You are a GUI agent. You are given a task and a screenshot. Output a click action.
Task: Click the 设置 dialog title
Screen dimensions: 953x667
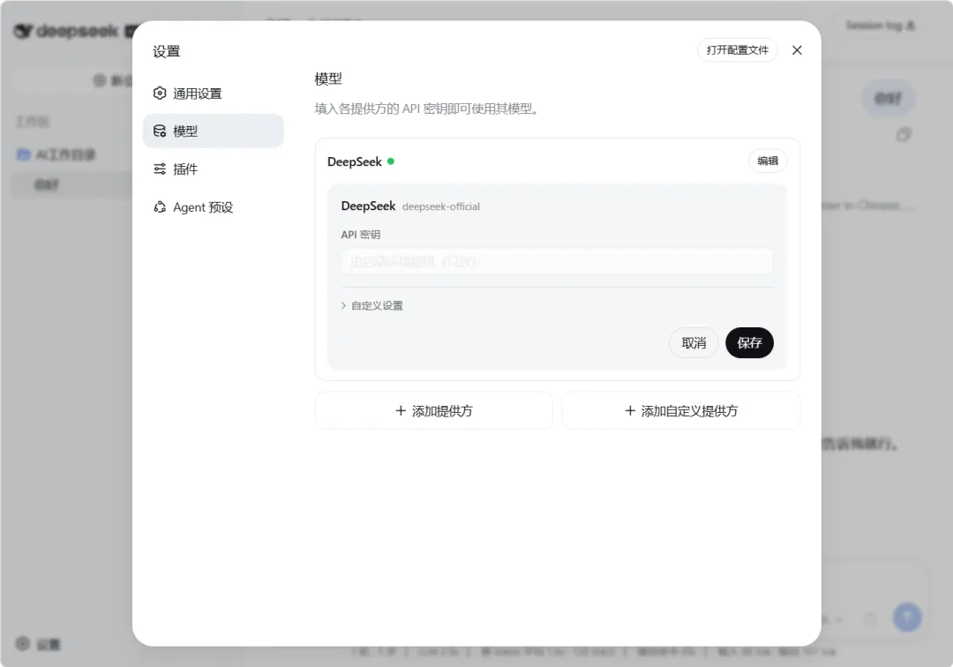(167, 52)
